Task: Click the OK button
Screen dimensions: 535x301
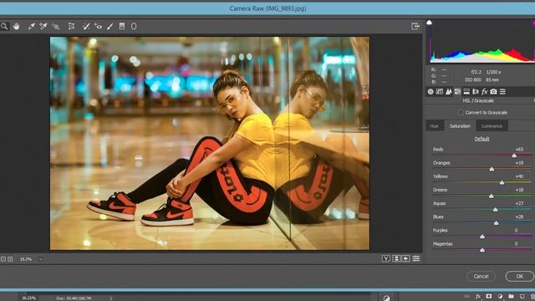Action: pyautogui.click(x=520, y=276)
